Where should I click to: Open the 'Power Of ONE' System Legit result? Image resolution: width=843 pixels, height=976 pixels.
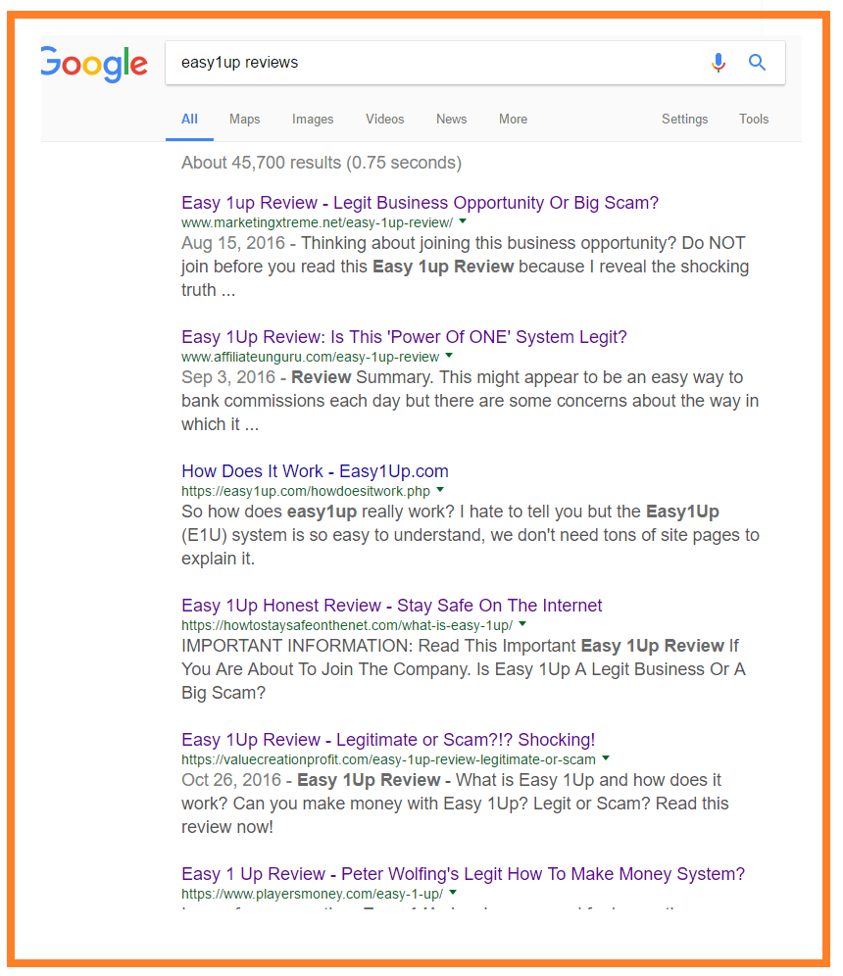(x=404, y=337)
